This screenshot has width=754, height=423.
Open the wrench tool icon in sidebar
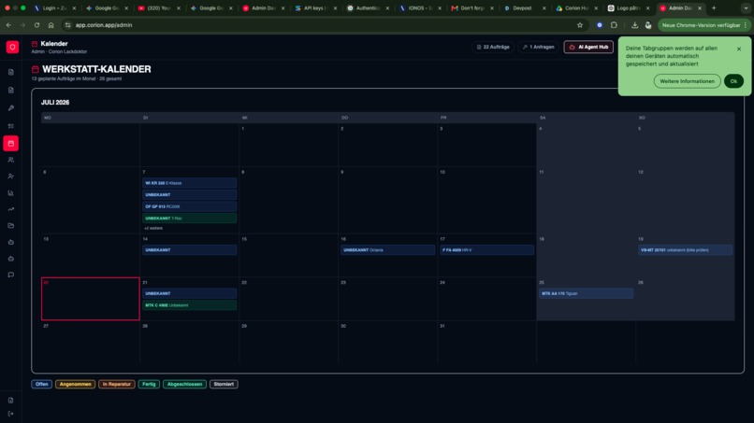(x=11, y=108)
